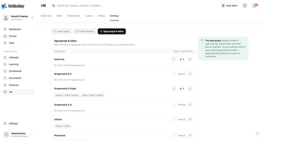Viewport: 293px width, 156px height.
Task: Open the help question mark icon
Action: tap(257, 134)
